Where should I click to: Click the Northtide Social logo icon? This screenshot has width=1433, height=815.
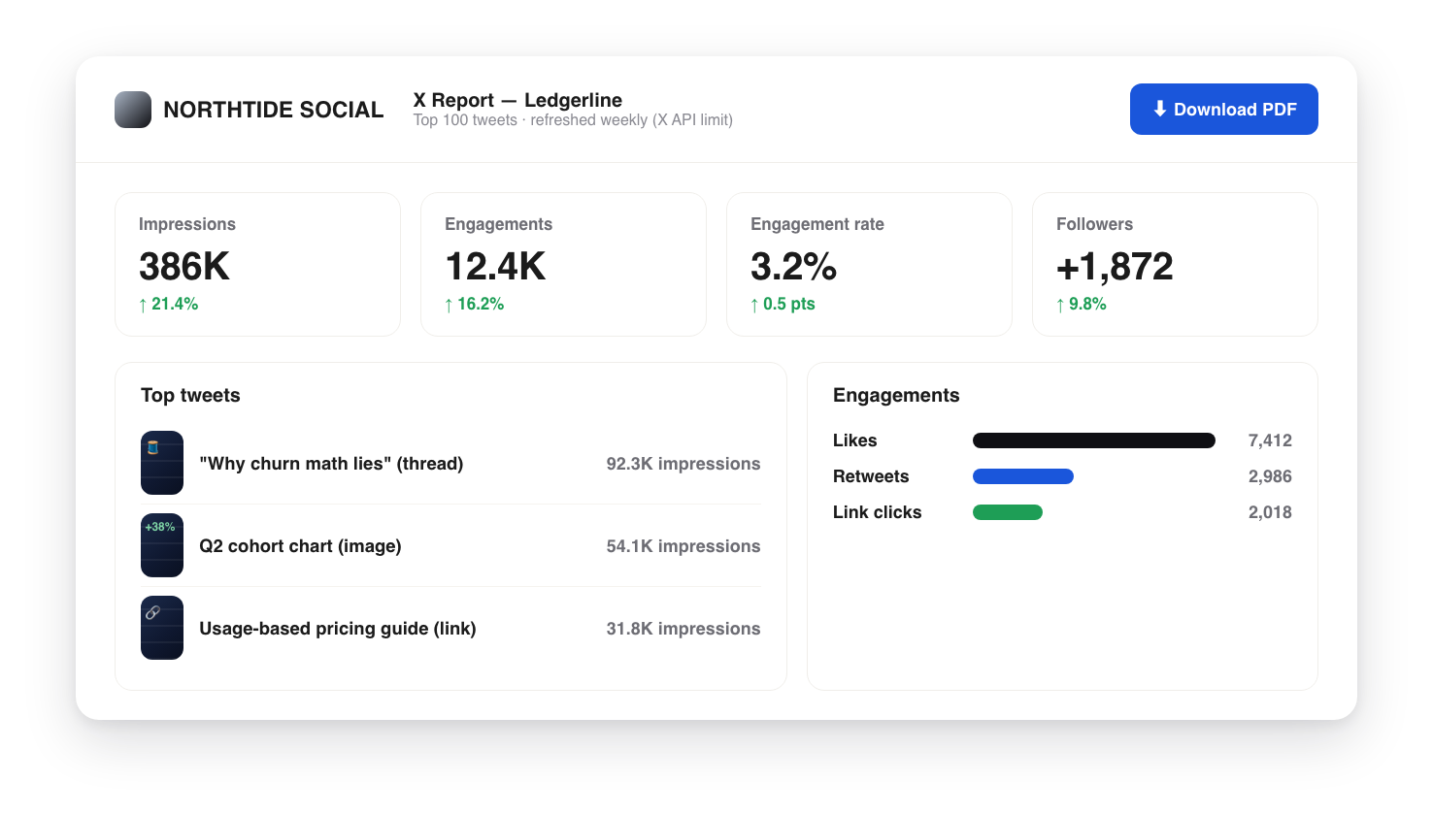coord(133,110)
